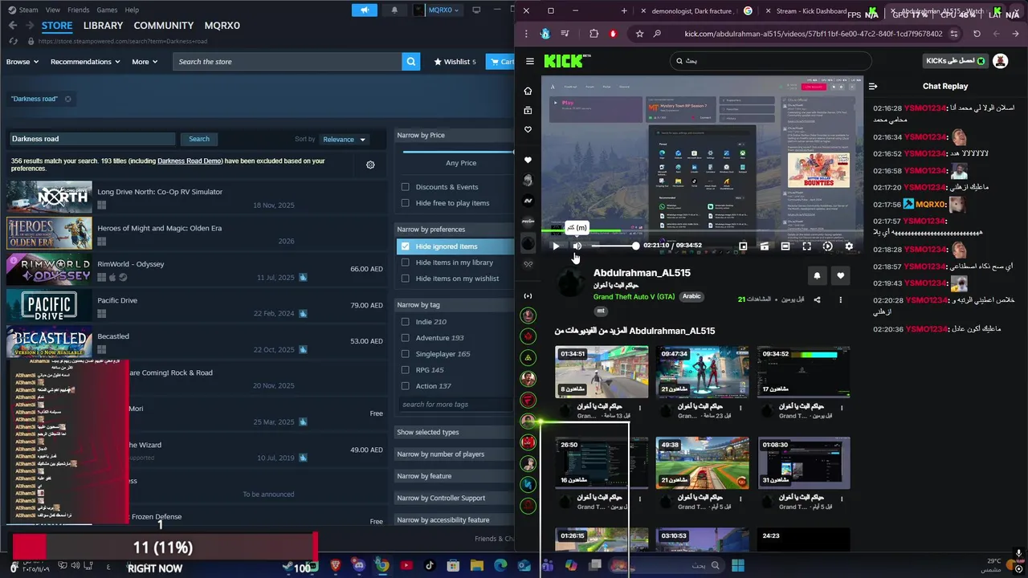Viewport: 1028px width, 578px height.
Task: Bookmark page with browser star icon
Action: coord(639,34)
